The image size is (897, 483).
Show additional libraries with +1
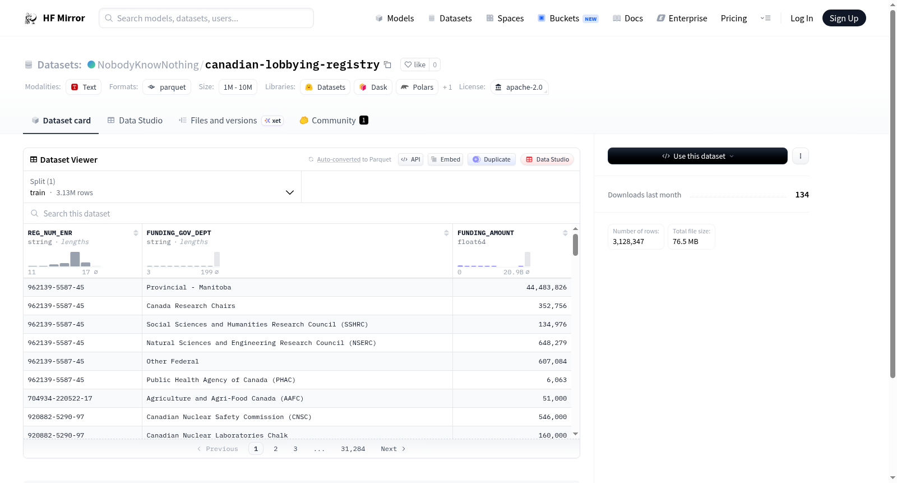coord(447,88)
